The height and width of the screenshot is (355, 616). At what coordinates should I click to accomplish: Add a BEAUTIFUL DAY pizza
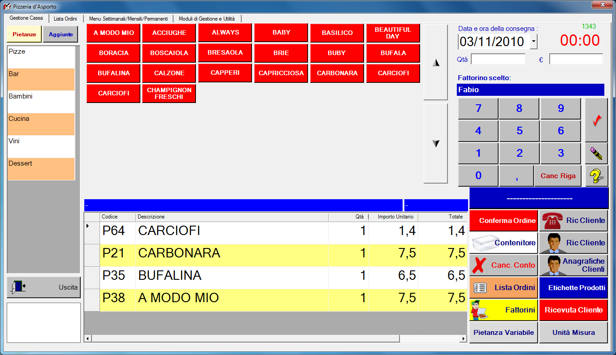[x=393, y=33]
